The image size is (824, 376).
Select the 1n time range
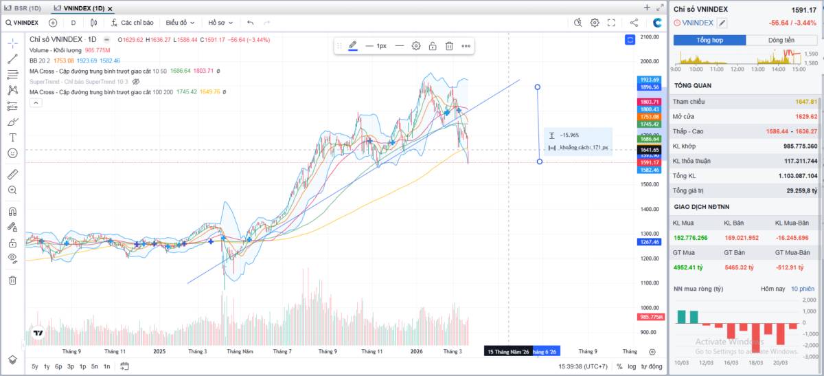106,366
